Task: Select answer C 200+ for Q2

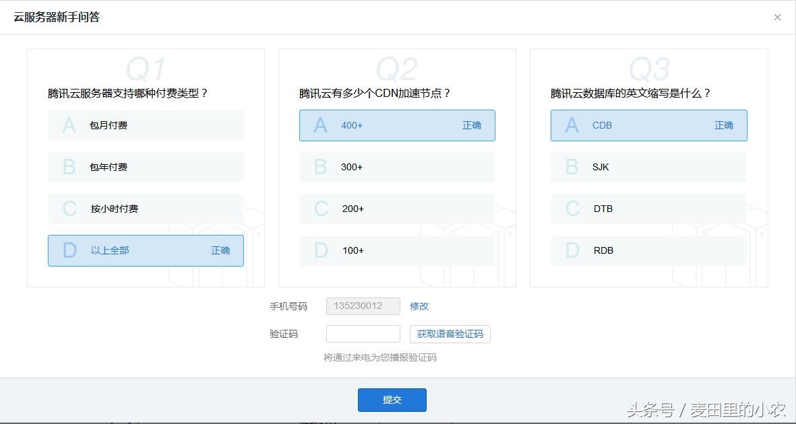Action: click(396, 209)
